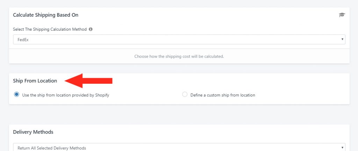
Task: Enable the custom ship from location radio button
Action: (x=185, y=95)
